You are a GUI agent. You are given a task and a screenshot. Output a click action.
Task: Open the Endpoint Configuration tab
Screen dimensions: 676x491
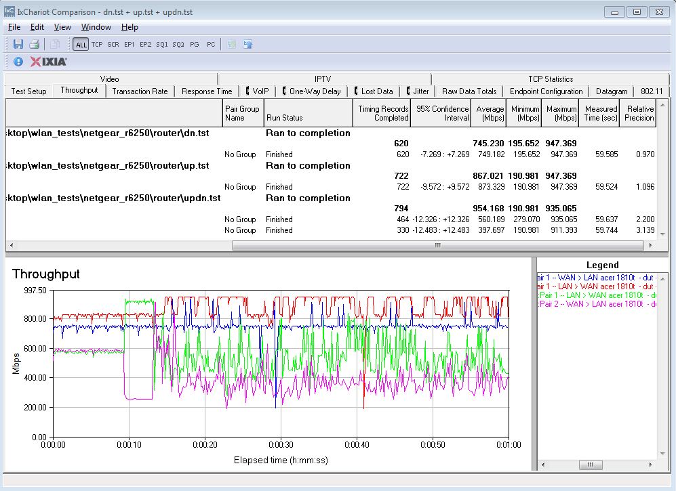click(x=546, y=91)
